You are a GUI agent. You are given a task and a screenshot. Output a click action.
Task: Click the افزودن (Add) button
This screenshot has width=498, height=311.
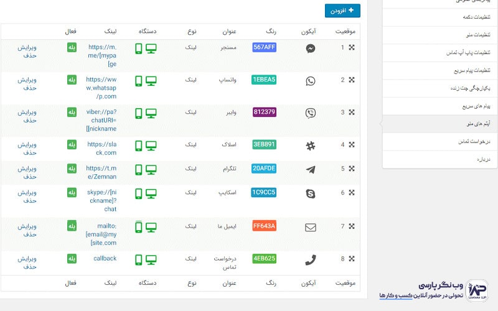pos(342,11)
